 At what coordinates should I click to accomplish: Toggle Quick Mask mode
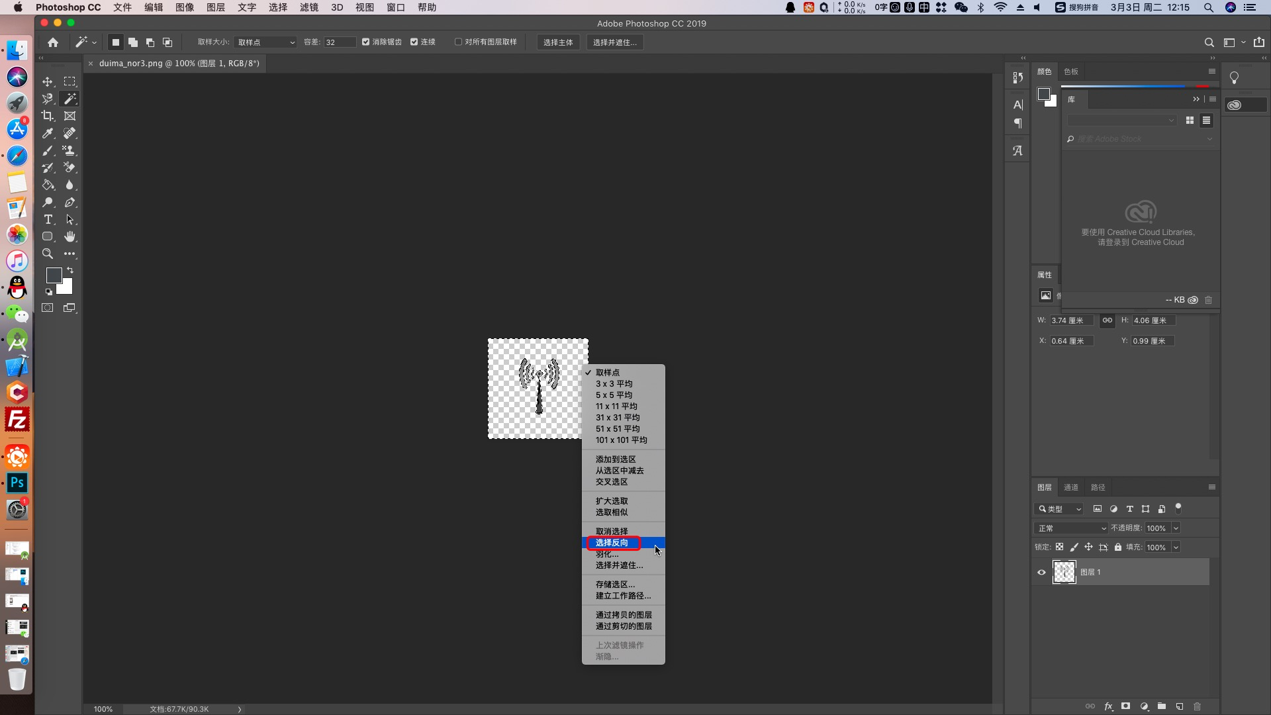point(48,308)
